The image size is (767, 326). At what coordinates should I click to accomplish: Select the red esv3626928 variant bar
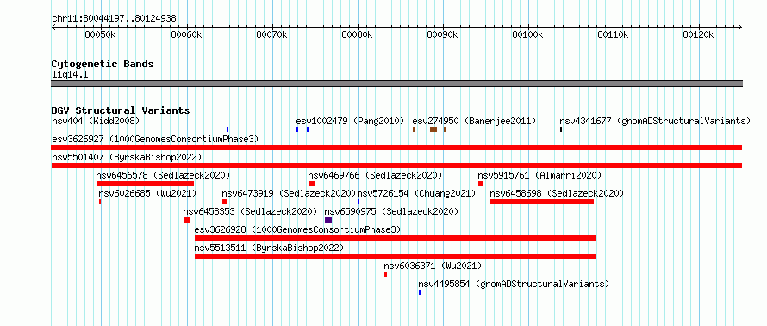396,238
